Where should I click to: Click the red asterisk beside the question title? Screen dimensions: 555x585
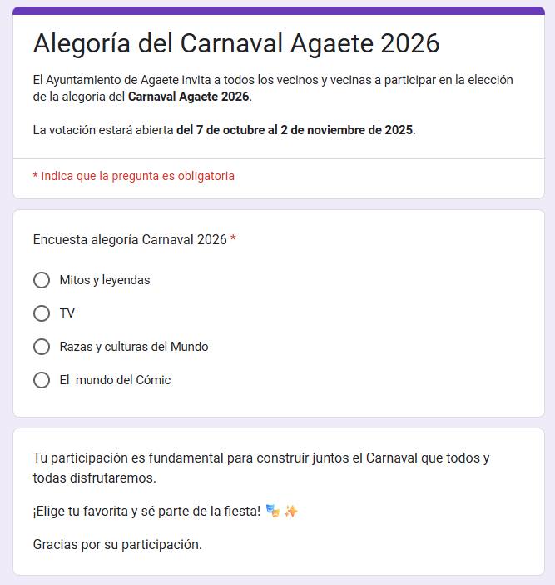pyautogui.click(x=234, y=240)
